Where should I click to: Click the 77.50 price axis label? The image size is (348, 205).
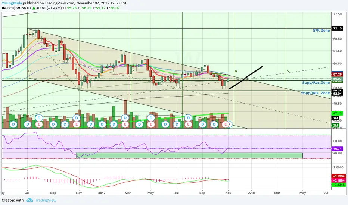[x=337, y=14]
